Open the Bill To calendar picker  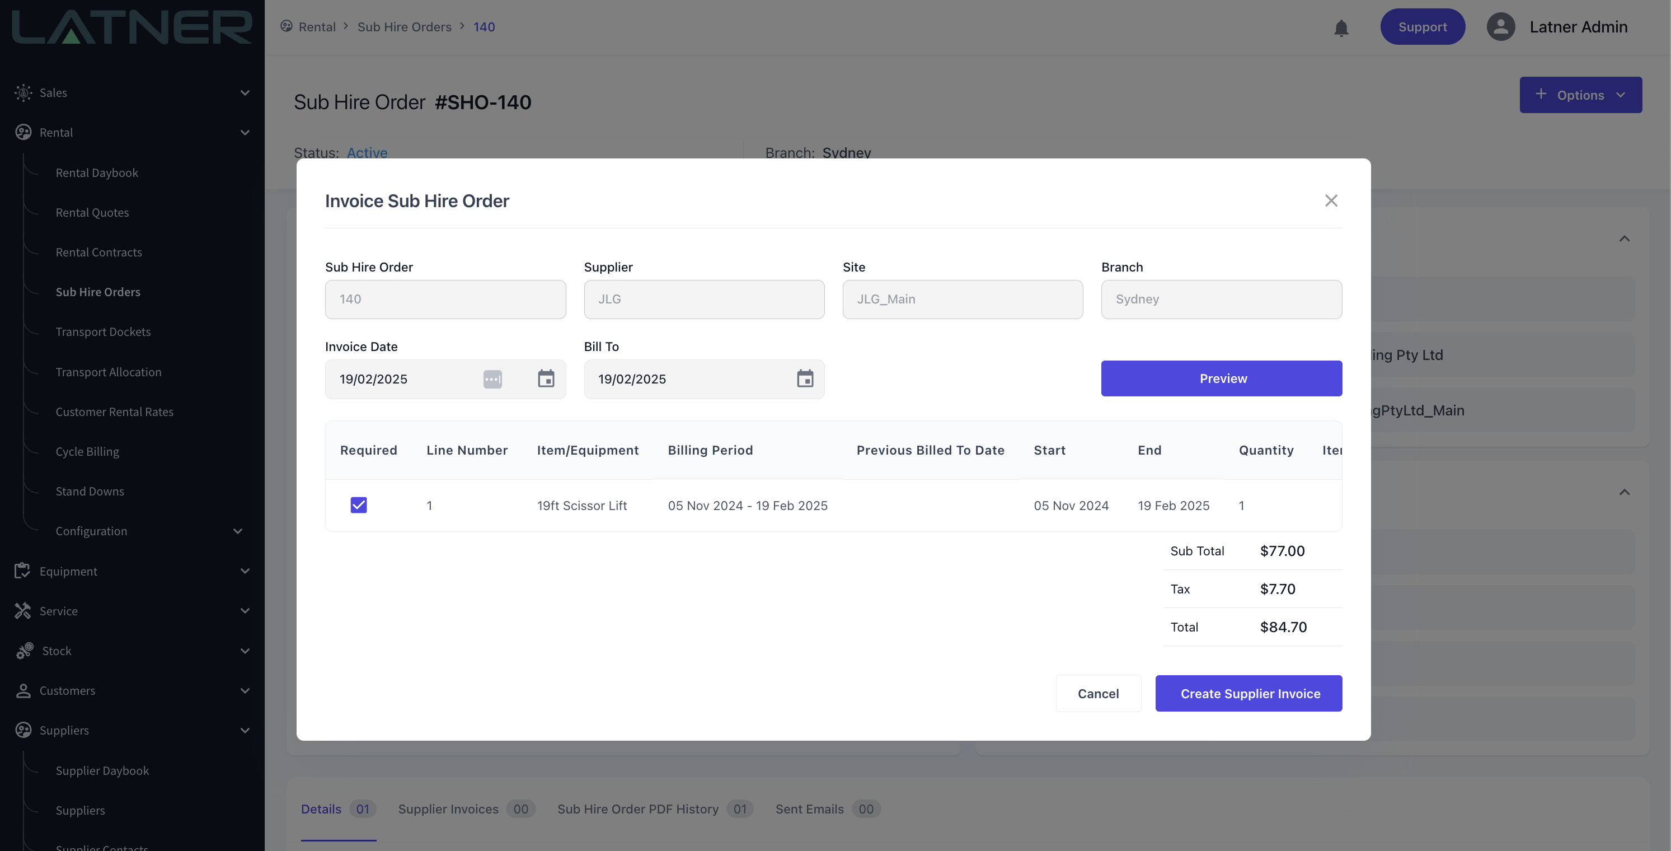(x=804, y=379)
